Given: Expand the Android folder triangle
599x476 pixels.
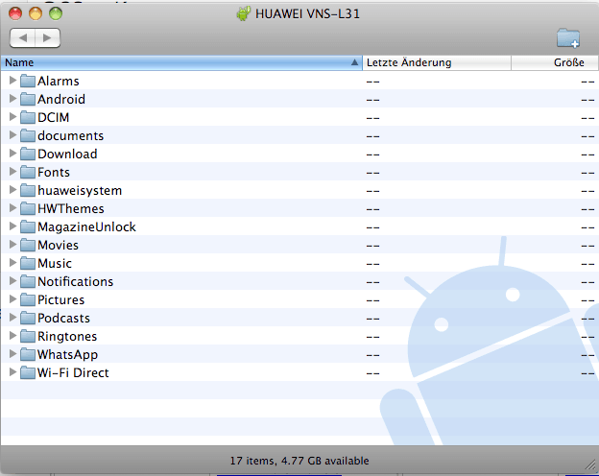Looking at the screenshot, I should click(x=12, y=99).
